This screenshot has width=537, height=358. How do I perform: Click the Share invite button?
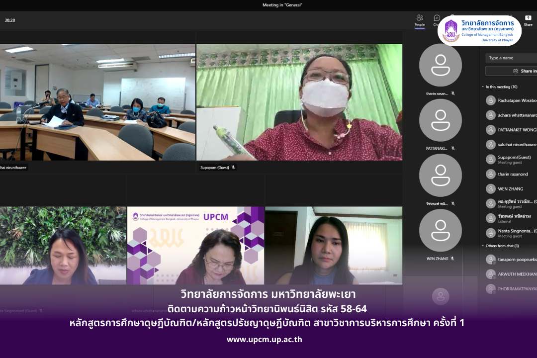tap(511, 71)
